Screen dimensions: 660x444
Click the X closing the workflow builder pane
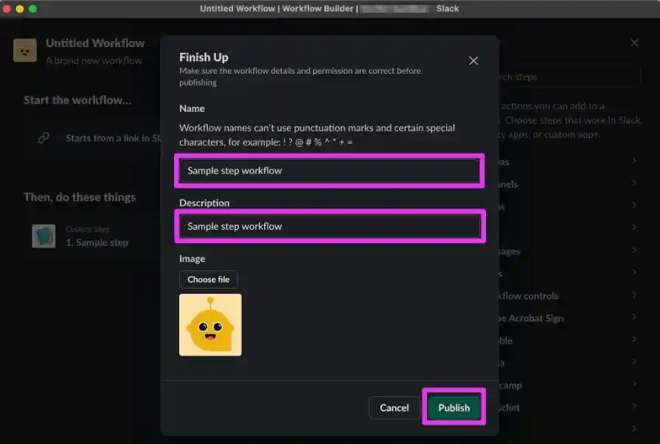tap(634, 43)
